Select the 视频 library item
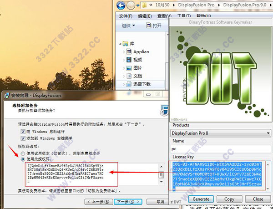The height and width of the screenshot is (209, 273). 138,60
